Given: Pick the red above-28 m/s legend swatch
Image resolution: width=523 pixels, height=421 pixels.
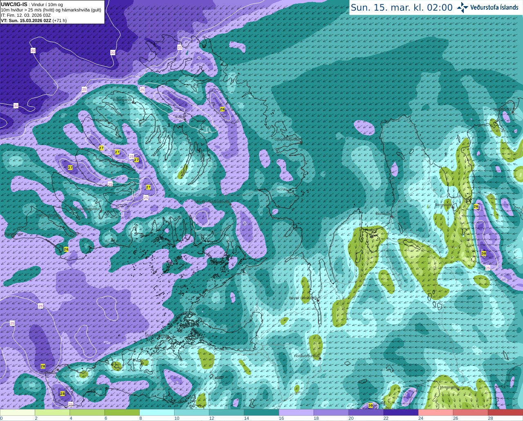Looking at the screenshot, I should pyautogui.click(x=505, y=412).
